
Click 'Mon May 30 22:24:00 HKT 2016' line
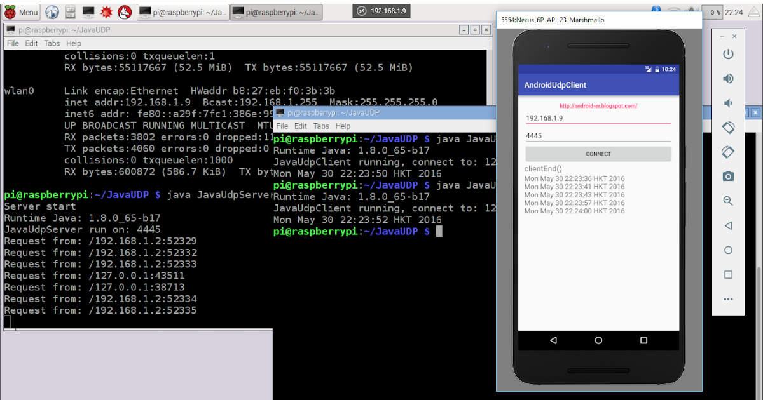pos(574,211)
